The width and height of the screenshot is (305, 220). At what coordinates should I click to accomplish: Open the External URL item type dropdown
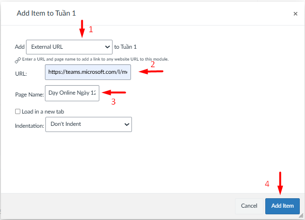point(69,47)
